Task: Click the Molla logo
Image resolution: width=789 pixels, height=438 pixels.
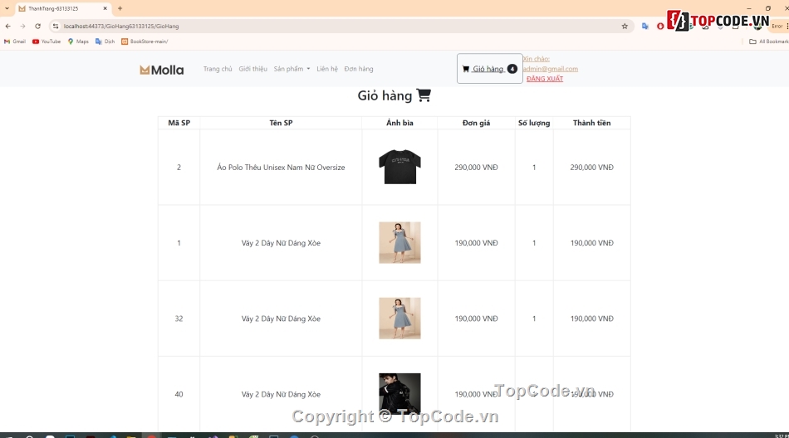Action: tap(161, 70)
